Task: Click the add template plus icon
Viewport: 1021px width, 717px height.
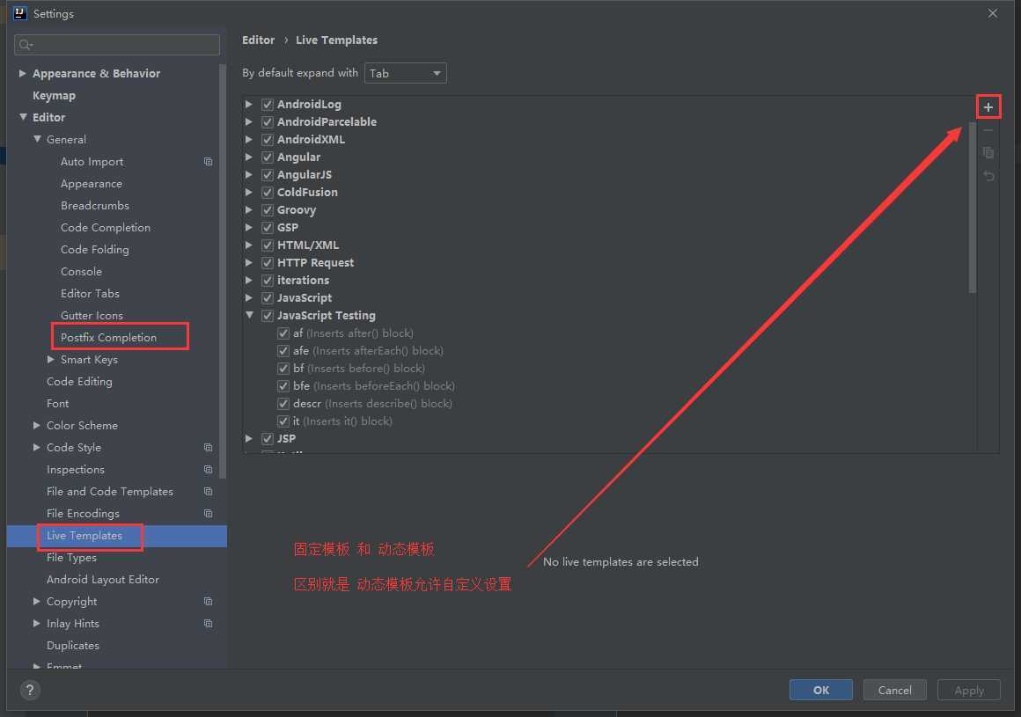Action: click(x=988, y=107)
